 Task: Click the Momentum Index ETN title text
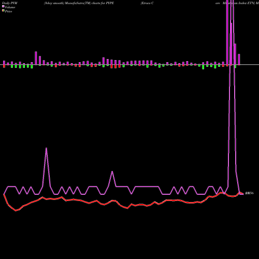239,3
